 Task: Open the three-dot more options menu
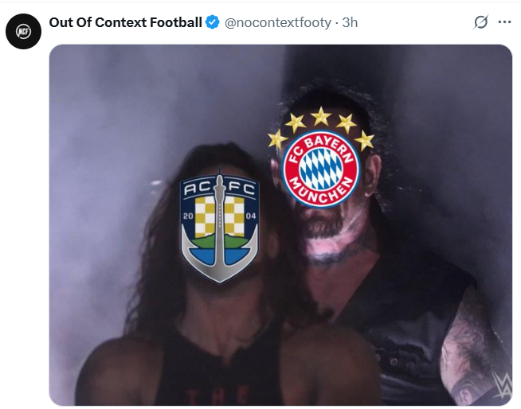tap(504, 22)
